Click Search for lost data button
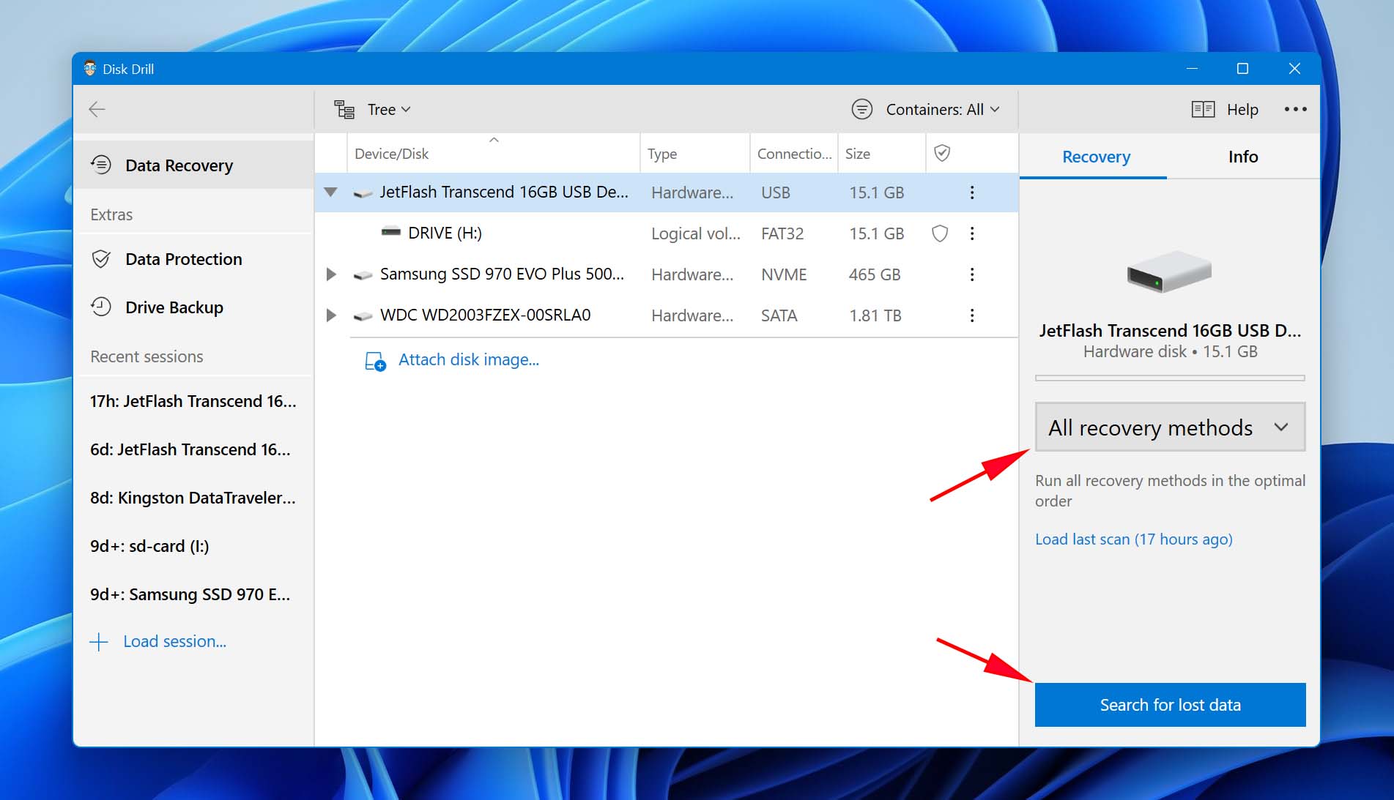The width and height of the screenshot is (1394, 800). (1170, 705)
